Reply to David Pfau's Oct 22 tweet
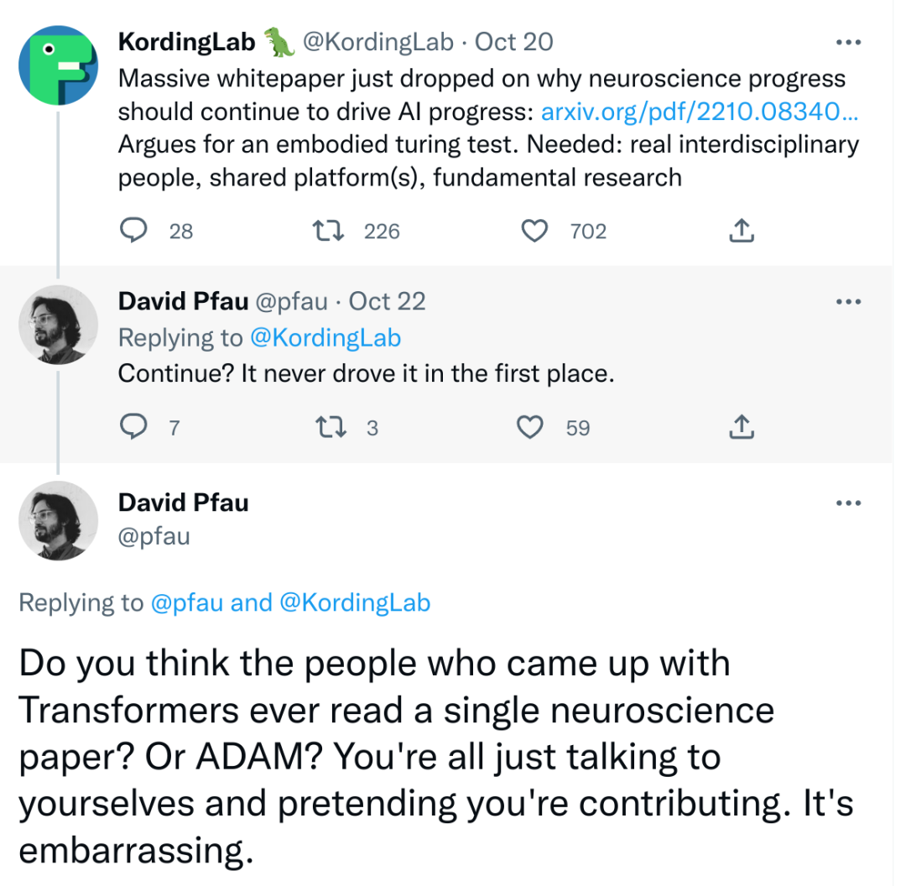The height and width of the screenshot is (886, 906). coord(134,428)
